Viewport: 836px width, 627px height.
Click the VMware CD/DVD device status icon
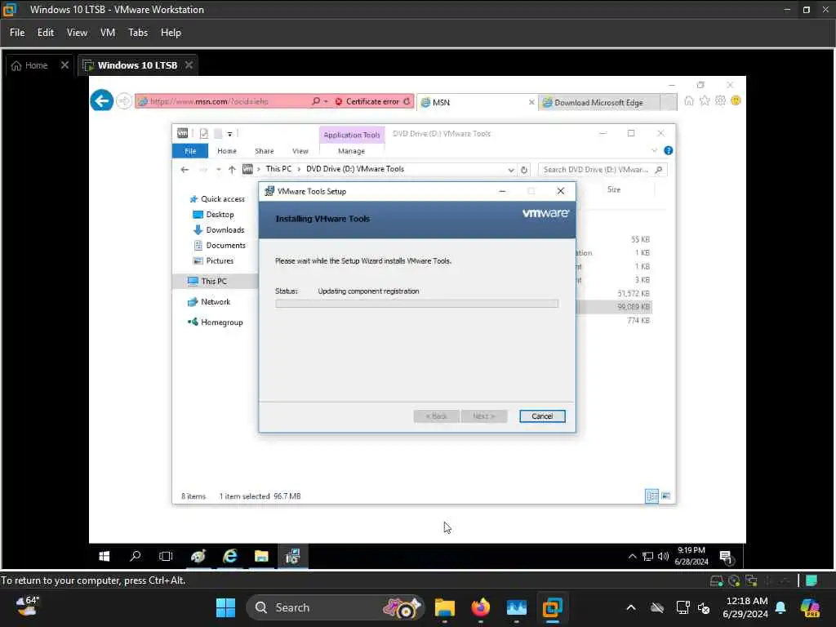734,580
